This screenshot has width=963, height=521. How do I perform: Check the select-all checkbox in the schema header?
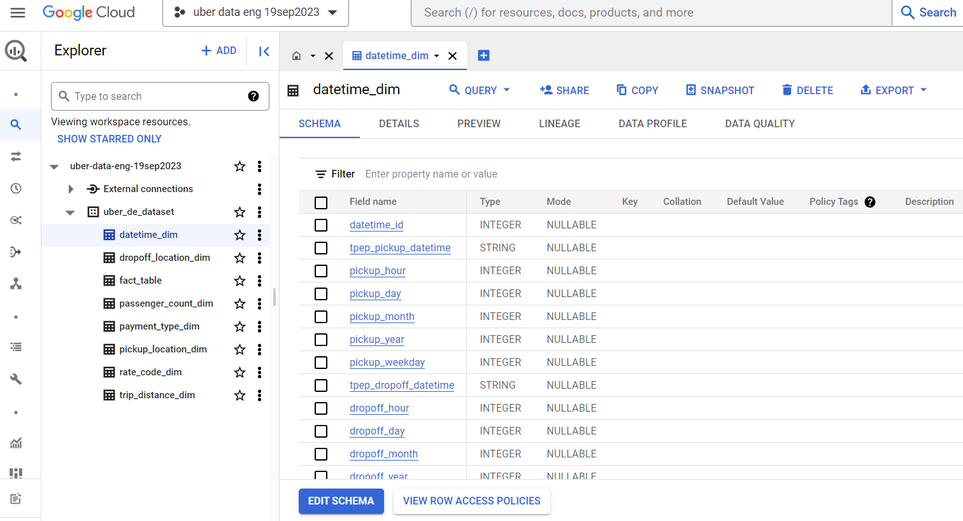(320, 202)
